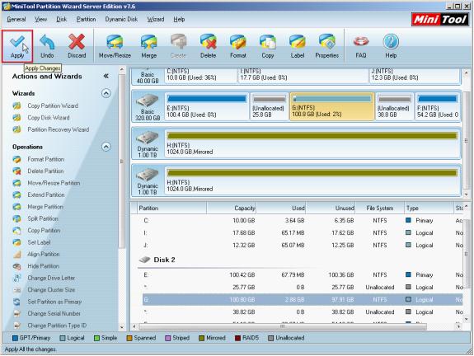Sort by the Type column header

[429, 208]
